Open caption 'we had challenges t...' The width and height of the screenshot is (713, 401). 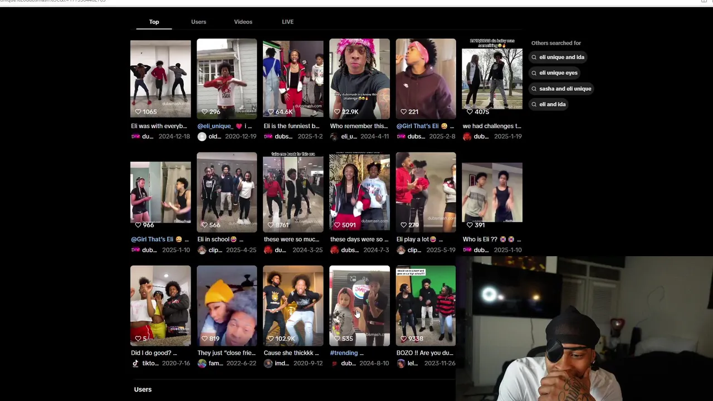(x=492, y=126)
